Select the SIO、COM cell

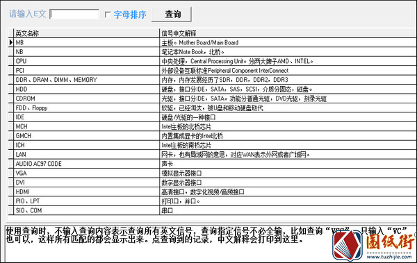(x=86, y=210)
